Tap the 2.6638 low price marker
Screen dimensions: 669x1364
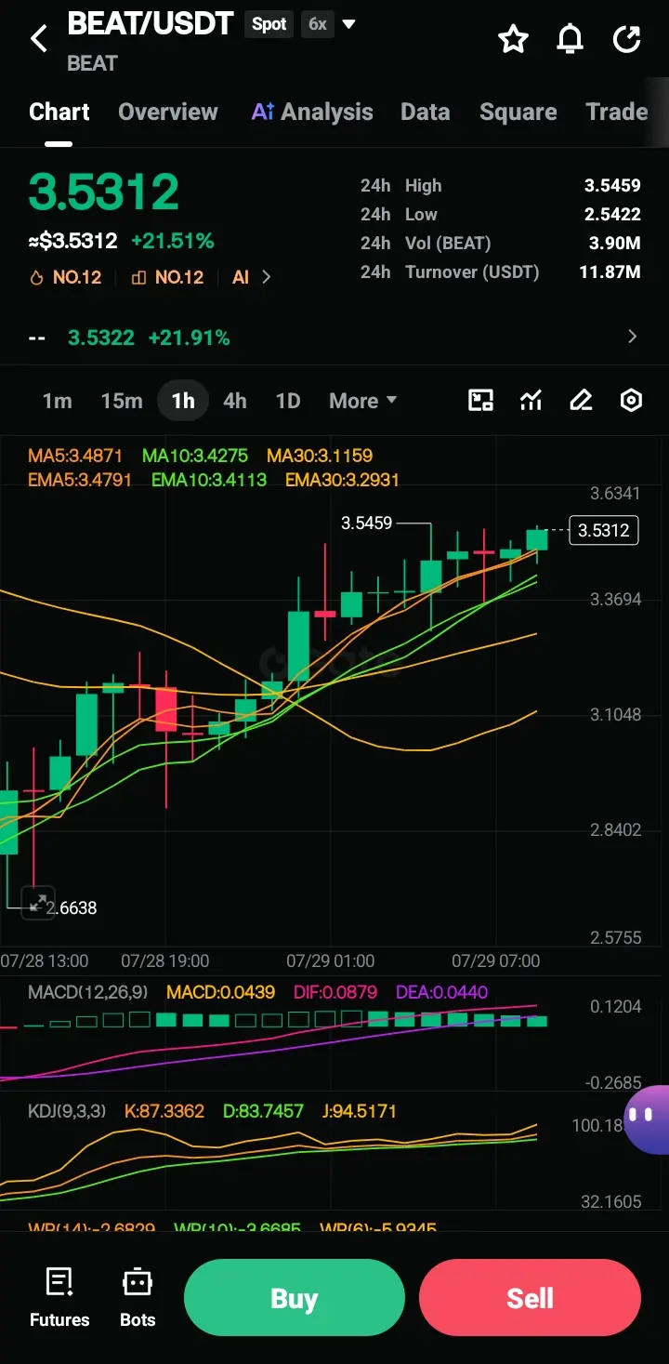point(72,907)
